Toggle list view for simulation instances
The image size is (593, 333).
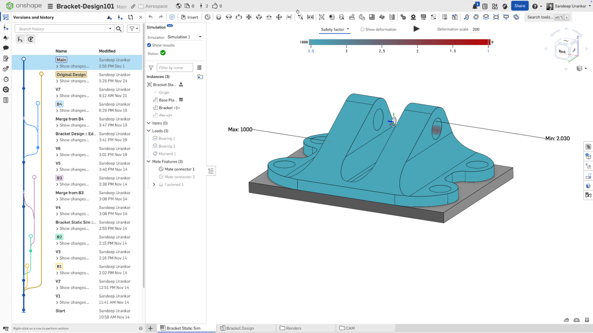[200, 67]
